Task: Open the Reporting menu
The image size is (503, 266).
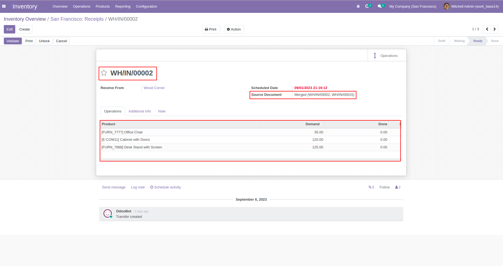Action: tap(123, 7)
